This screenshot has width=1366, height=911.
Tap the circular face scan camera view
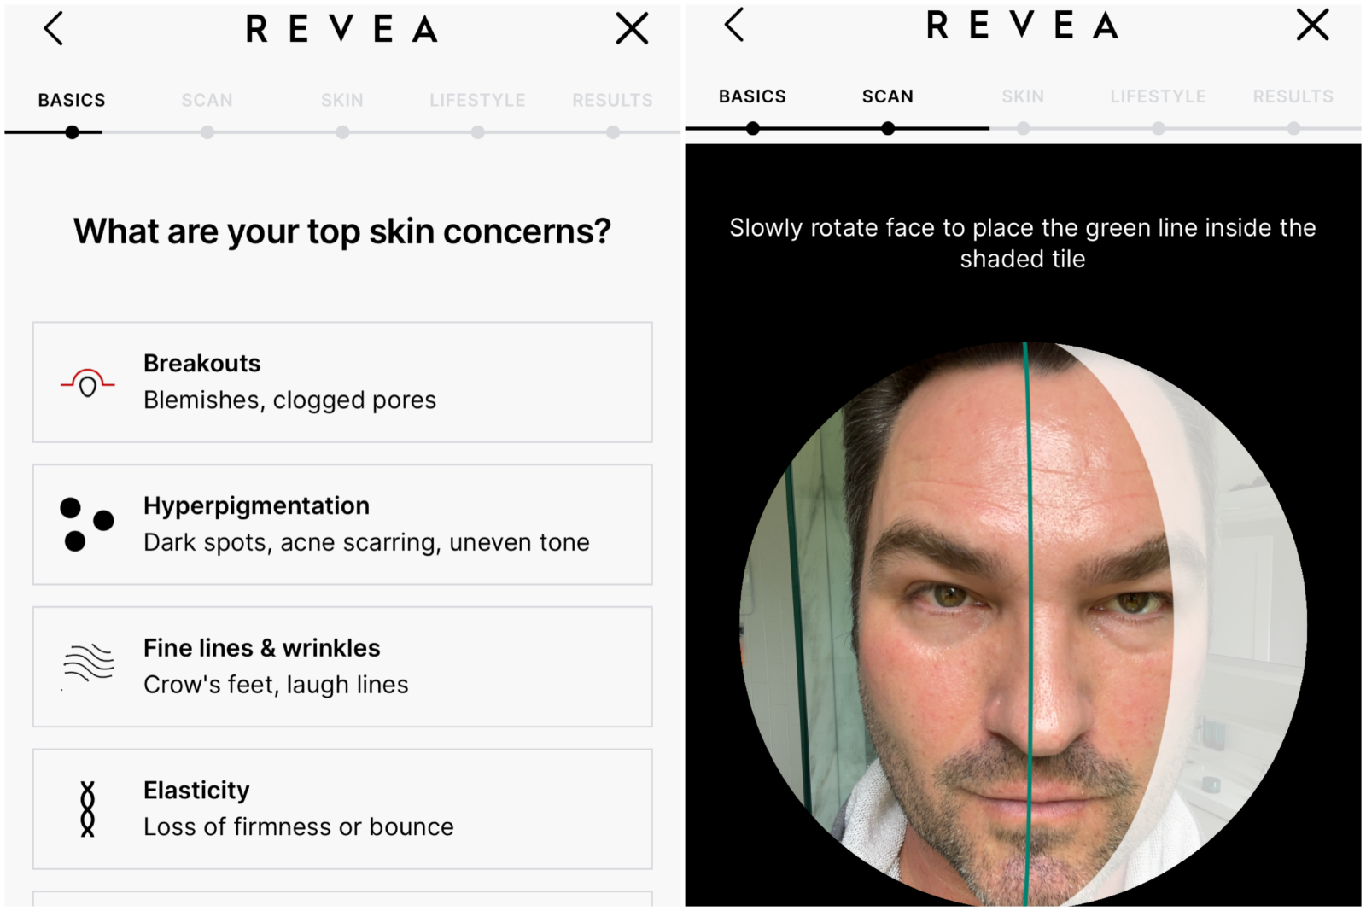tap(1023, 624)
